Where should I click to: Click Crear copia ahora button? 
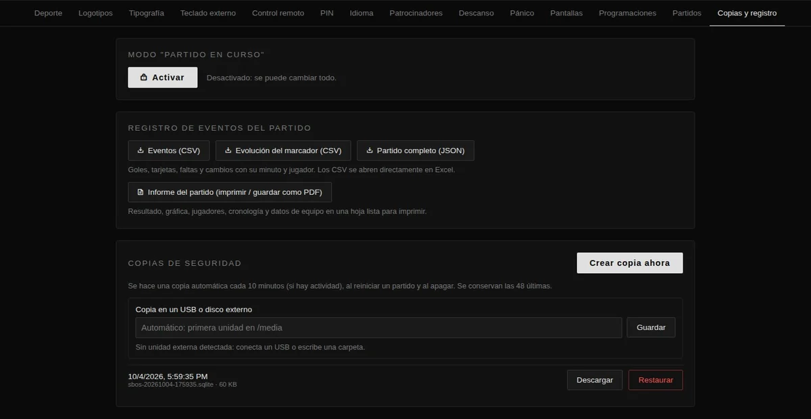click(x=630, y=263)
